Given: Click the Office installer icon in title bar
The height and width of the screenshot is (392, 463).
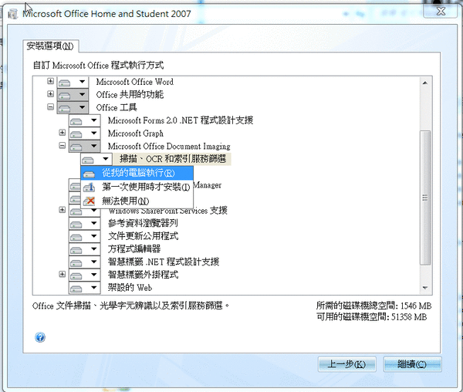Looking at the screenshot, I should [12, 14].
